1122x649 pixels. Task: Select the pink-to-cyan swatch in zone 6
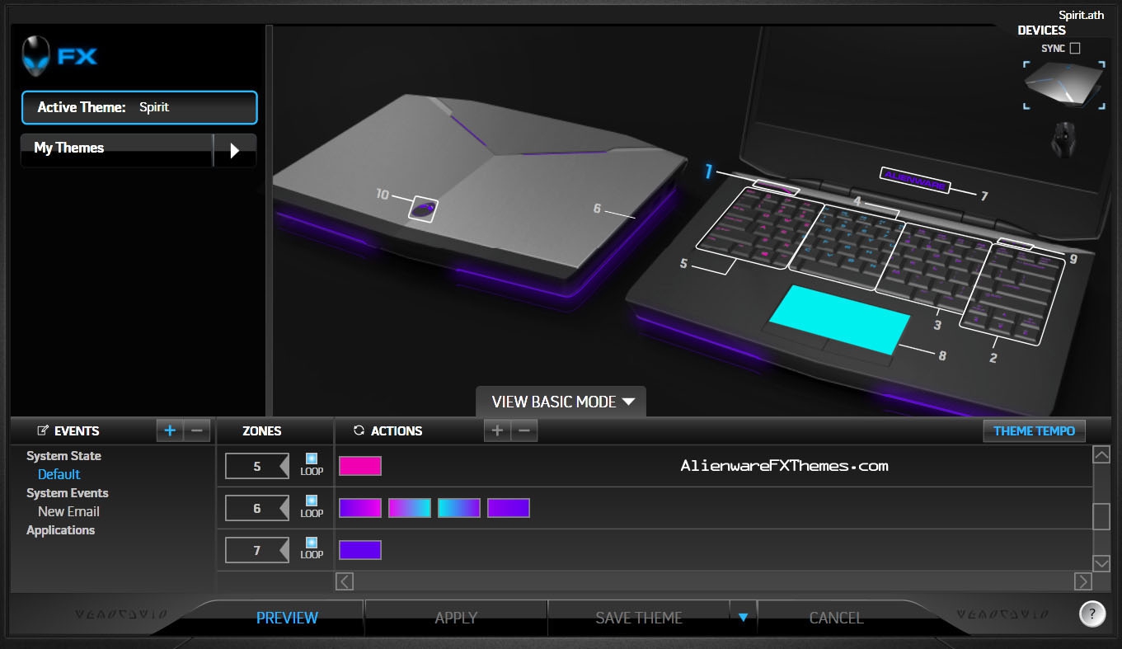[x=410, y=507]
